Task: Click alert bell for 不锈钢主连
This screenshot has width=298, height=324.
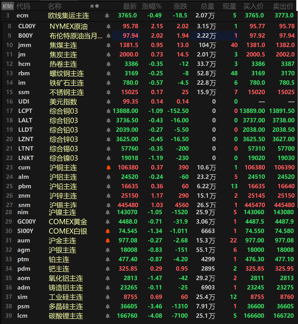Action: click(x=109, y=92)
